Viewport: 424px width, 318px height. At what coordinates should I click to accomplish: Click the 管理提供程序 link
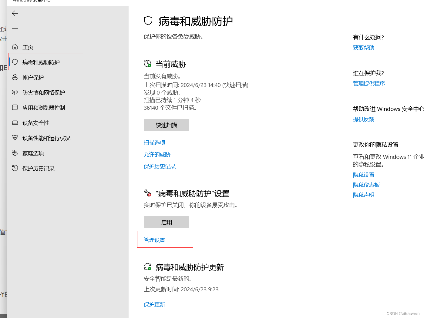[x=369, y=83]
